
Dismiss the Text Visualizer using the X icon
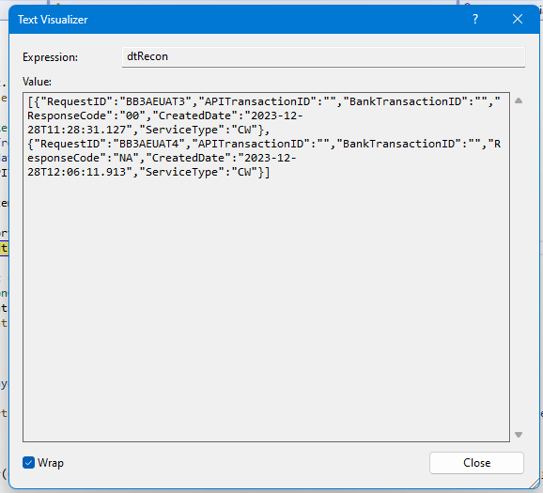click(518, 19)
